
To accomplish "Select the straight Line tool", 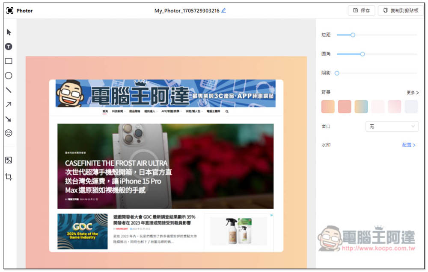I will (x=9, y=90).
